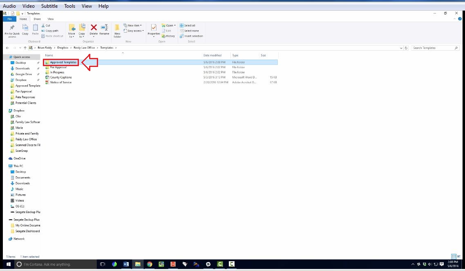The image size is (465, 271).
Task: Click Copy path in the ribbon
Action: 50,31
